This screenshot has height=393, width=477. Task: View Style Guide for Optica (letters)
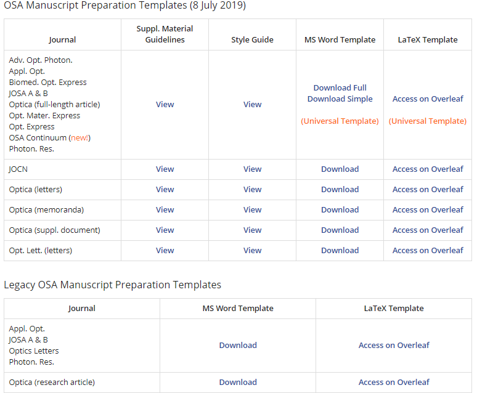point(252,189)
